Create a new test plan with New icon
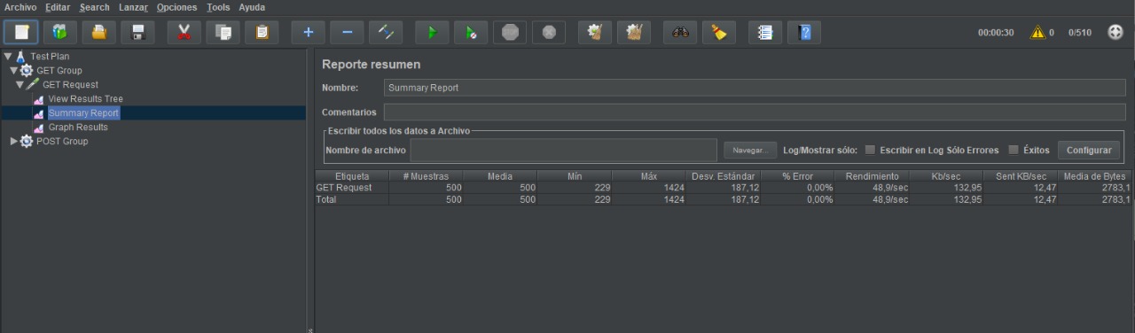Viewport: 1135px width, 333px height. point(20,32)
